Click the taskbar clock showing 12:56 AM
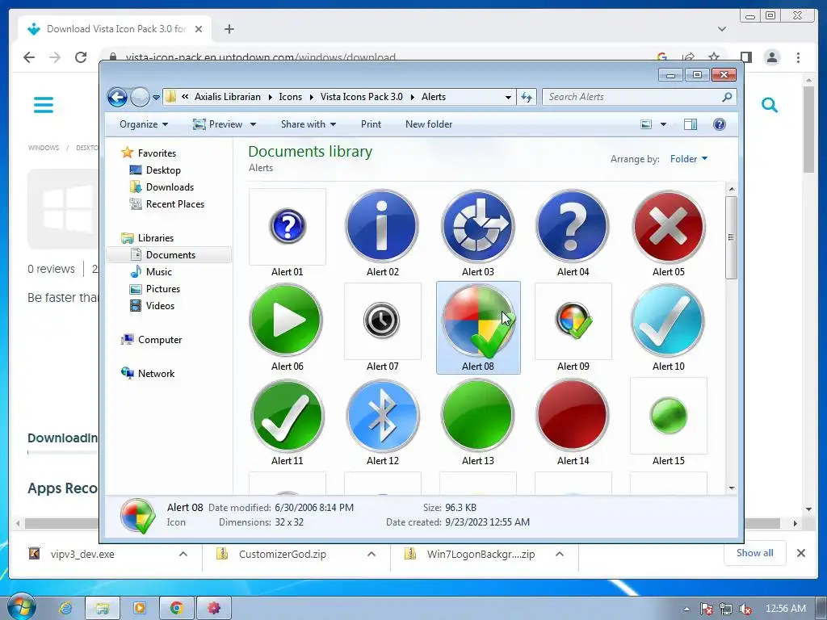The width and height of the screenshot is (827, 620). 785,609
